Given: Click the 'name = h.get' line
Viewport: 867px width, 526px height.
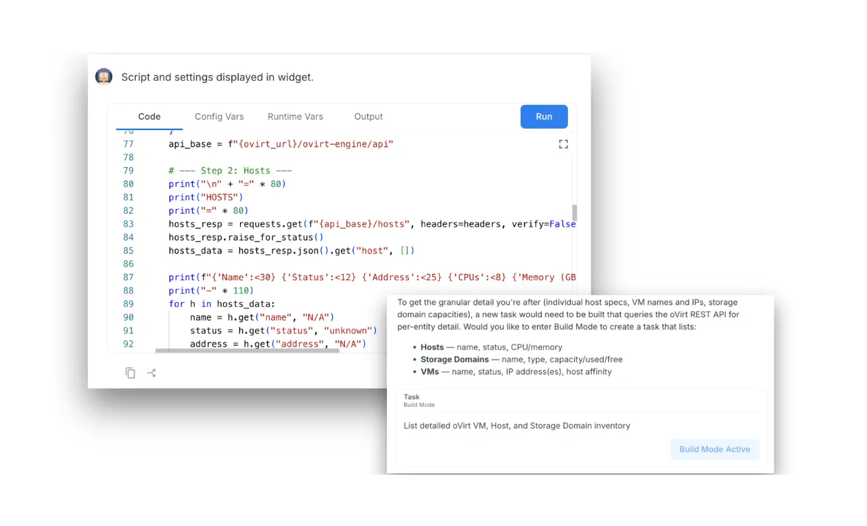Looking at the screenshot, I should coord(261,317).
